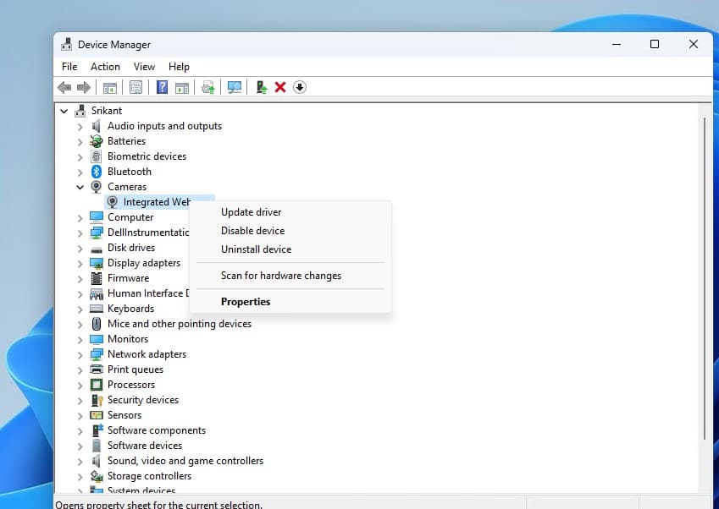Click the red X Uninstall device icon
The height and width of the screenshot is (509, 719).
(280, 87)
